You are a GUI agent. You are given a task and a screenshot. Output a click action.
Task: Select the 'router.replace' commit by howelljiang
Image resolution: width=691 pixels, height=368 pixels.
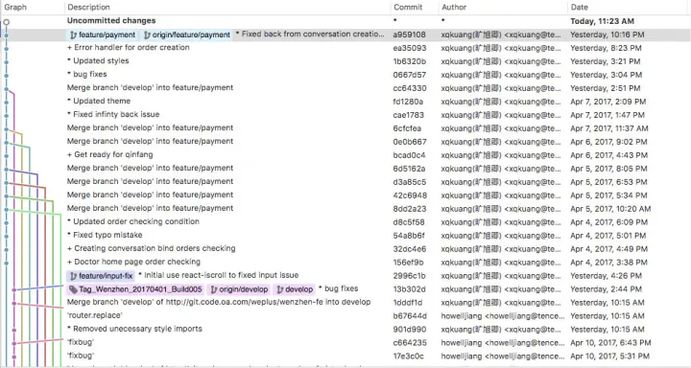(x=345, y=315)
